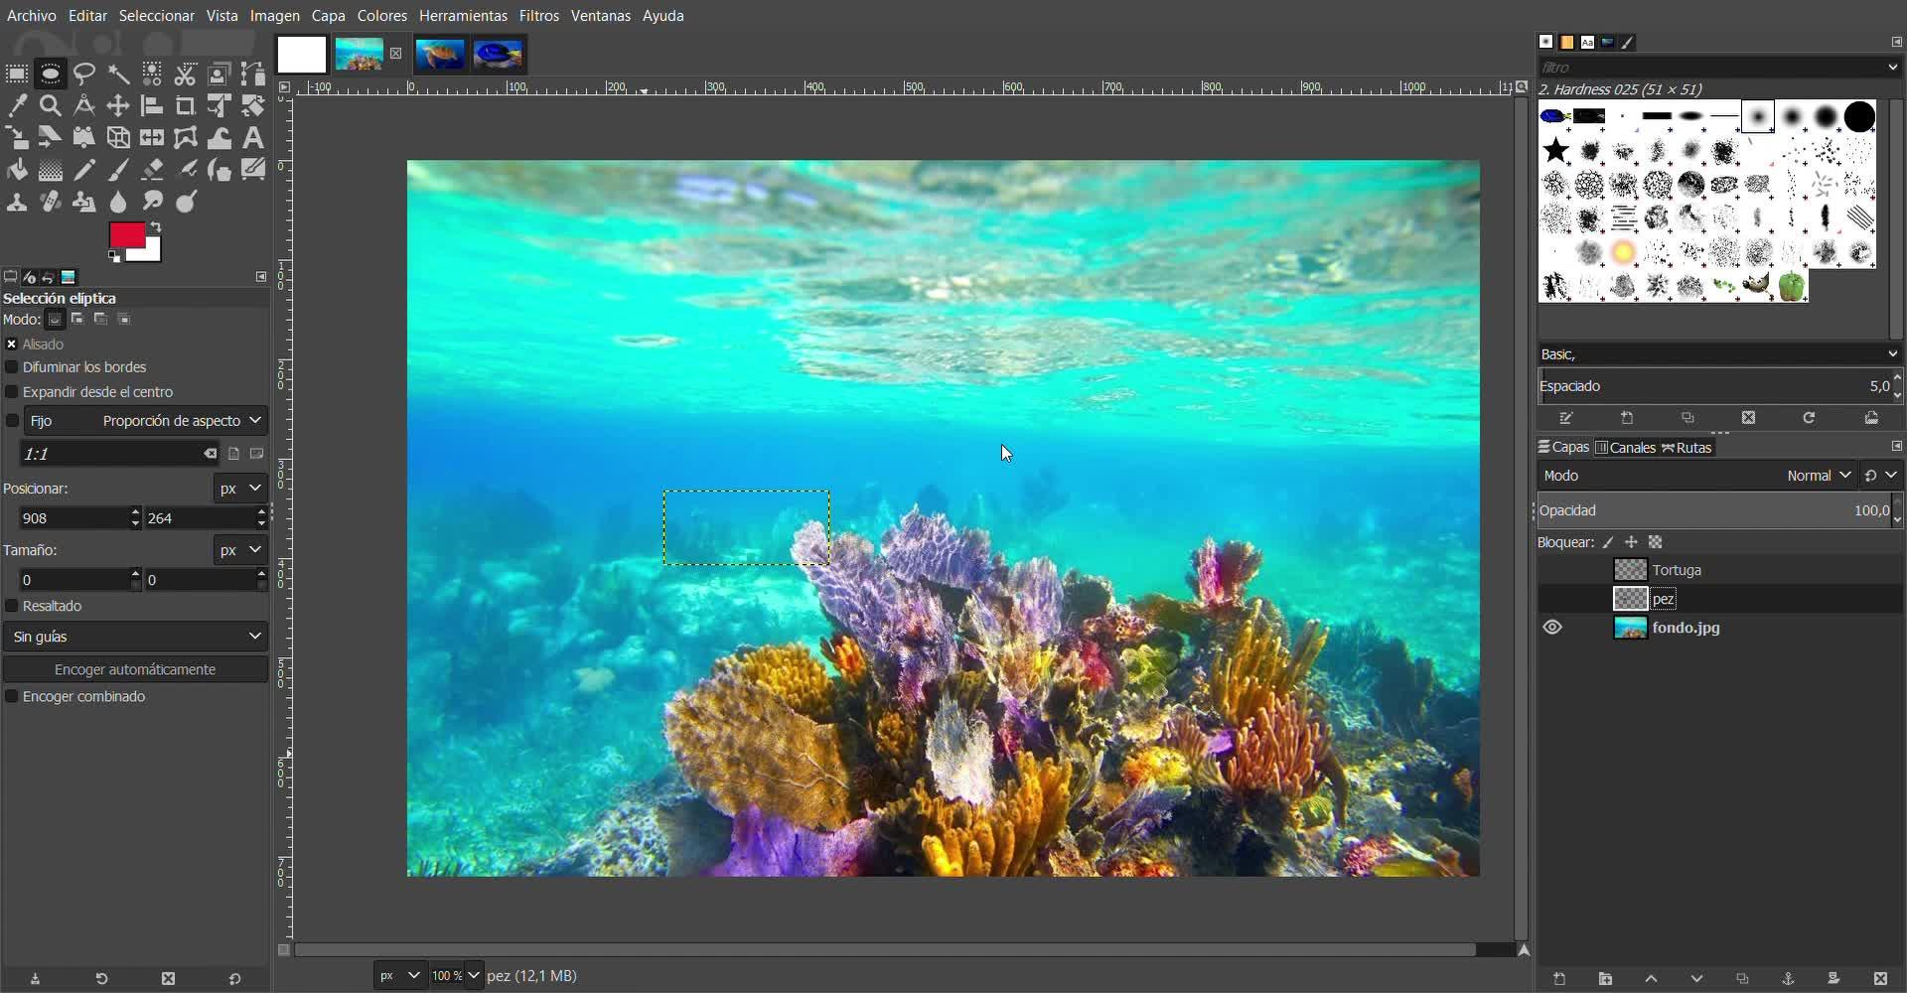Select the Free Select lasso tool
The height and width of the screenshot is (993, 1907).
pyautogui.click(x=84, y=74)
